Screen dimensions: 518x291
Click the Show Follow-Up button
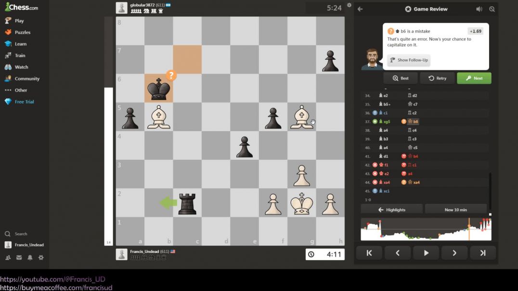409,60
